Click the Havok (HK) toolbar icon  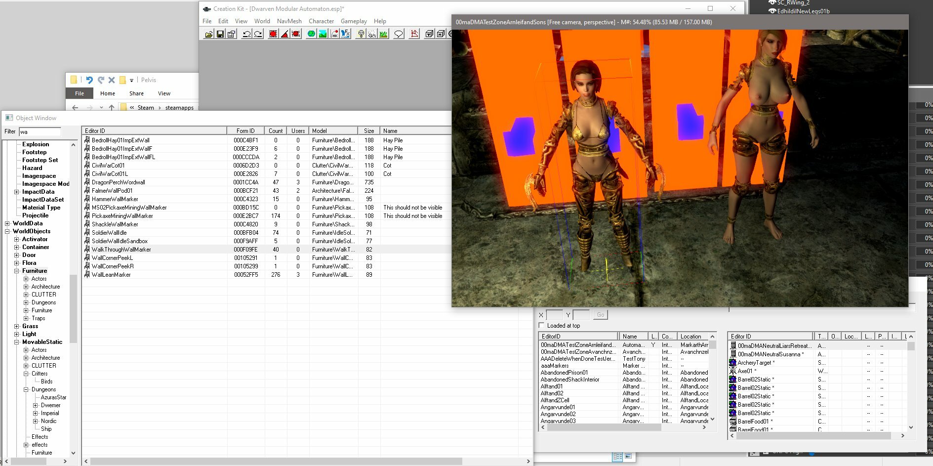click(x=334, y=34)
